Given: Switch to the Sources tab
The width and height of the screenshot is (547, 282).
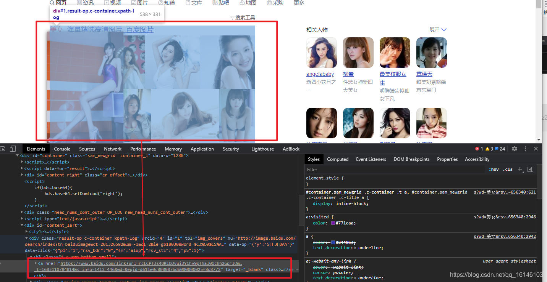Looking at the screenshot, I should point(87,149).
